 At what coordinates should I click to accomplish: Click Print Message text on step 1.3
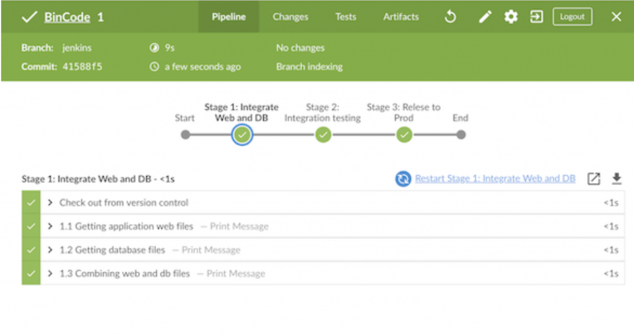(x=236, y=274)
